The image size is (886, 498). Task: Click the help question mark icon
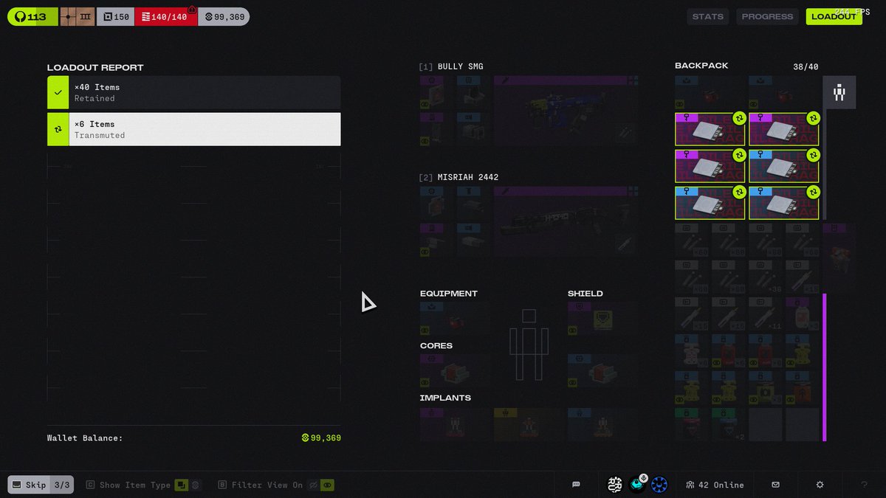[865, 485]
